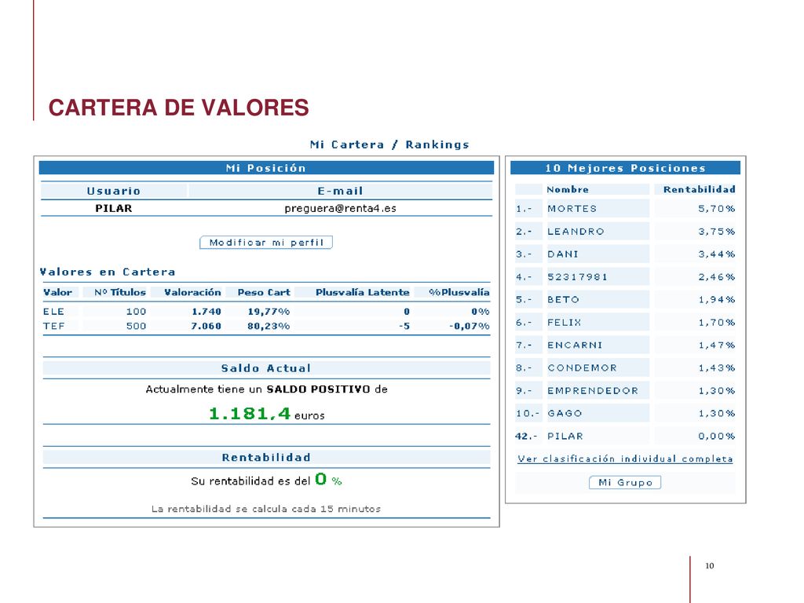804x603 pixels.
Task: Click the E-mail column header
Action: (340, 191)
